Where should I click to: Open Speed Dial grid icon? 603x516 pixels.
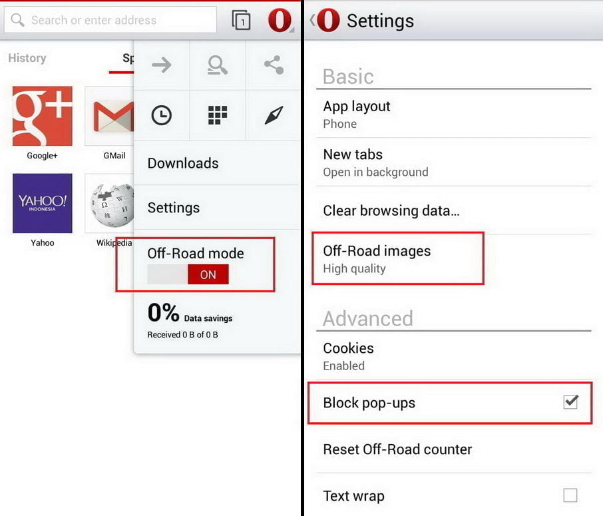pyautogui.click(x=218, y=115)
